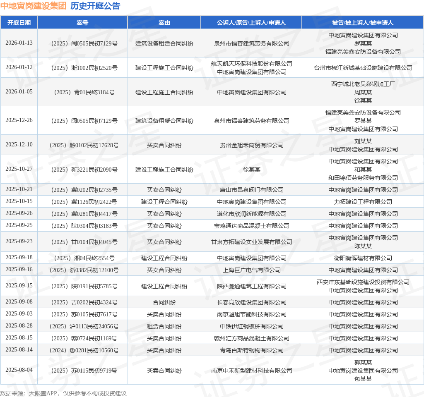Click plaintiff 中铁伊红钢板桩有限公司
424x397 pixels.
pos(251,327)
